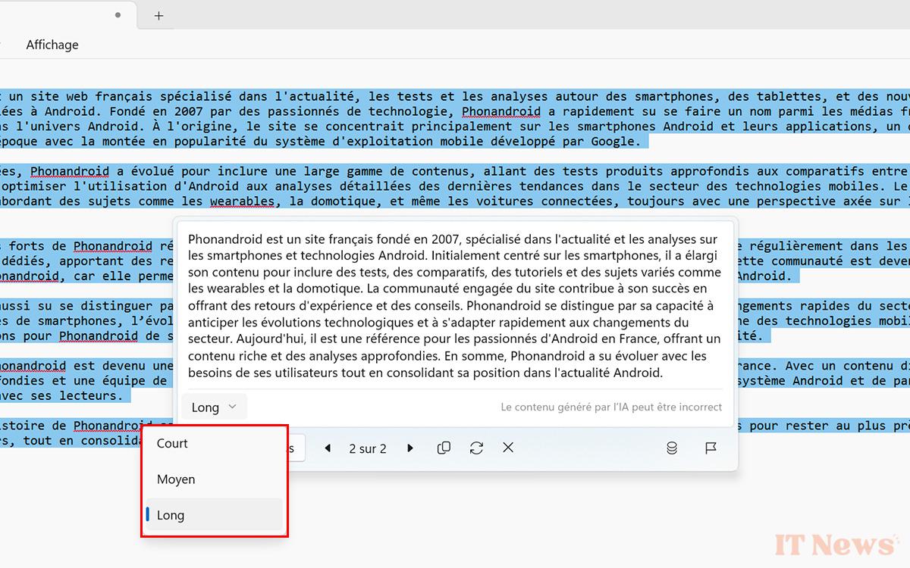The image size is (910, 568).
Task: Dismiss the summary popup with the X
Action: [508, 448]
